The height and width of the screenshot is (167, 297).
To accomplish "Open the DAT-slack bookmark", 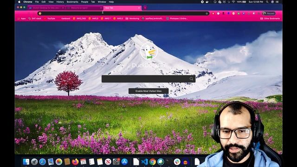I will point(35,19).
